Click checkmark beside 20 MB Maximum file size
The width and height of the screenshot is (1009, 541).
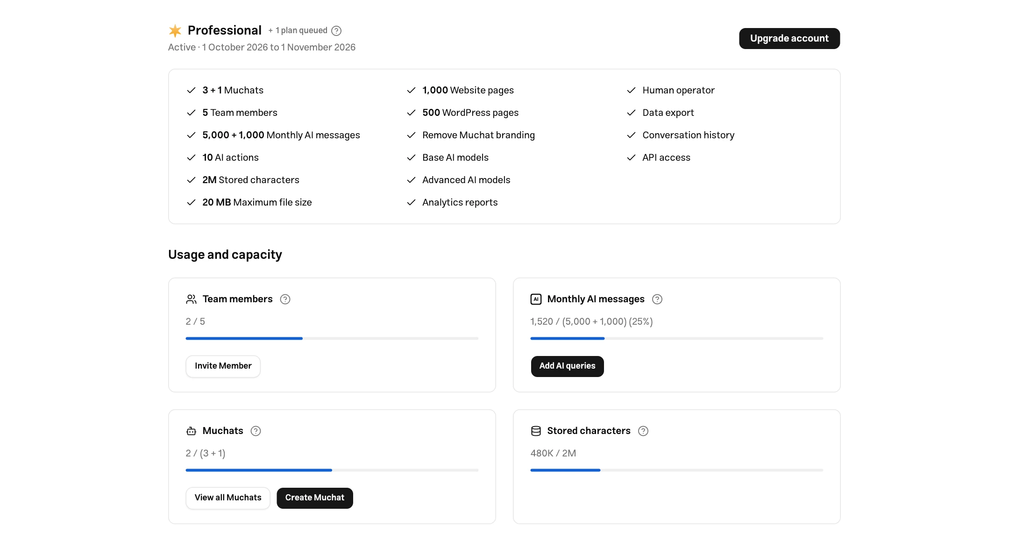click(191, 203)
